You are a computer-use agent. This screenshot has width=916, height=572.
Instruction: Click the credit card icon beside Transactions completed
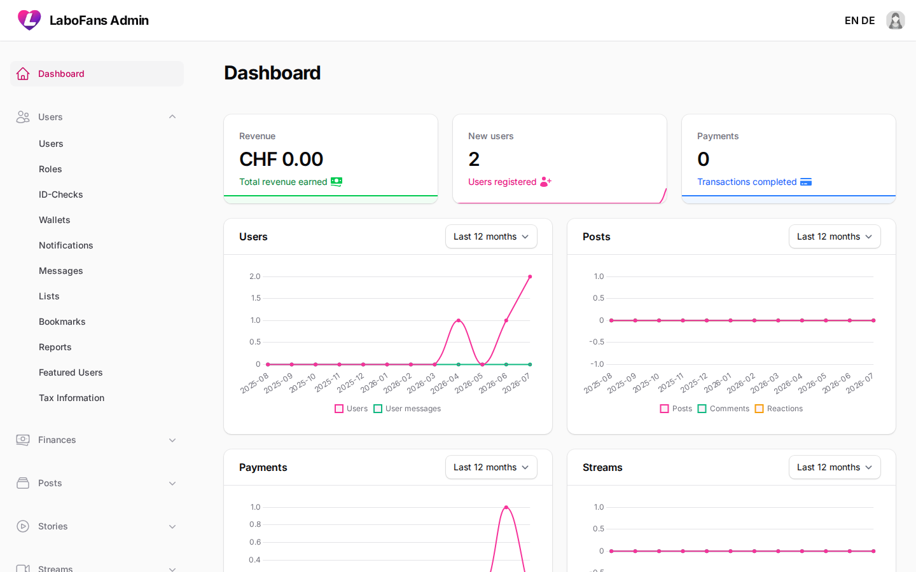coord(806,182)
